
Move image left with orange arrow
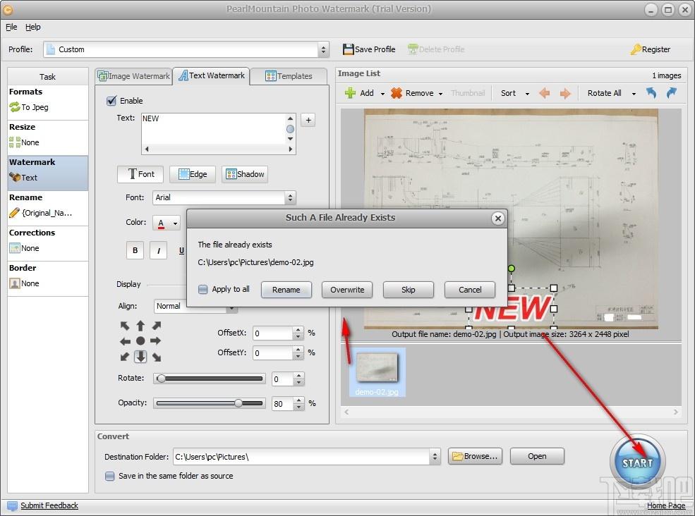click(544, 93)
